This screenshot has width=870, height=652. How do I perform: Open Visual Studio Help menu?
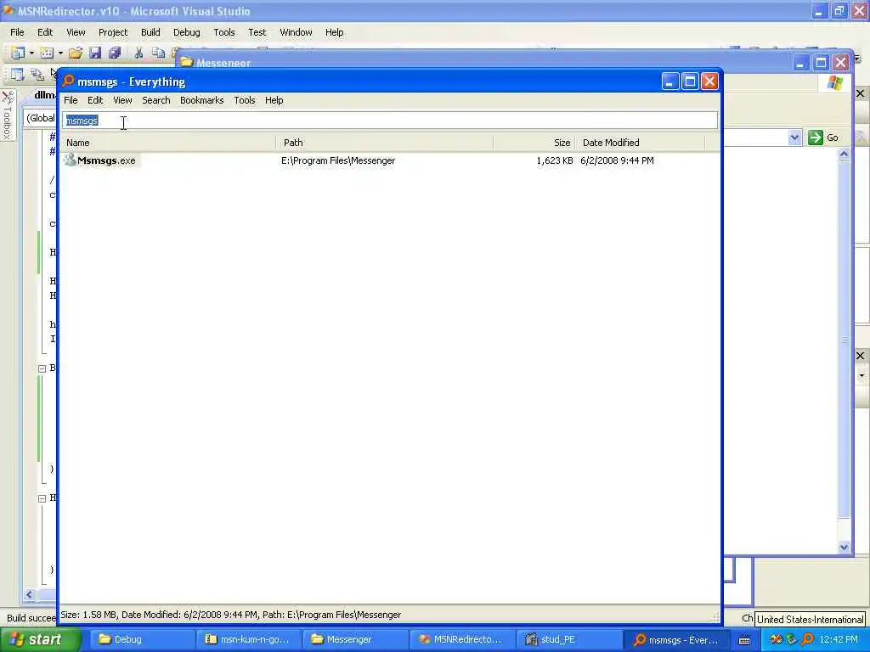[x=334, y=32]
